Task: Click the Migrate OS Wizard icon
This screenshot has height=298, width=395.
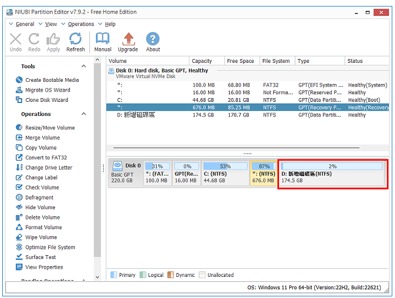Action: point(19,90)
